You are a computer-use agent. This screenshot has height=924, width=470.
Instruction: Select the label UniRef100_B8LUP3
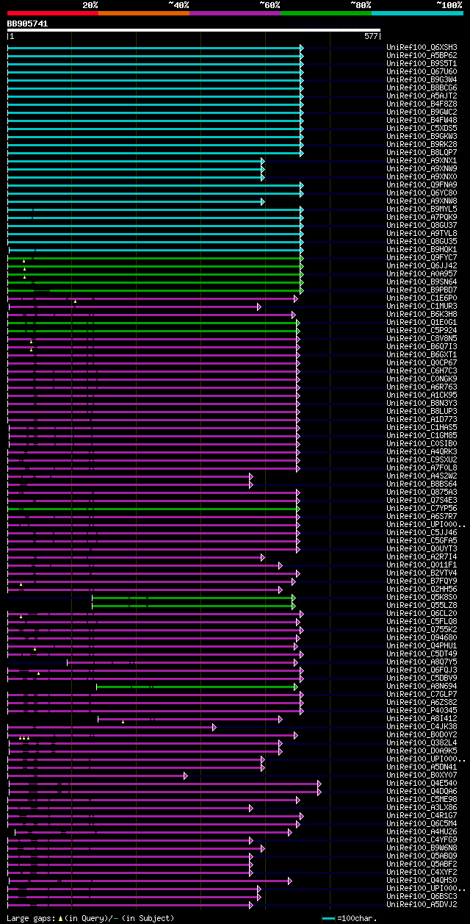[422, 411]
